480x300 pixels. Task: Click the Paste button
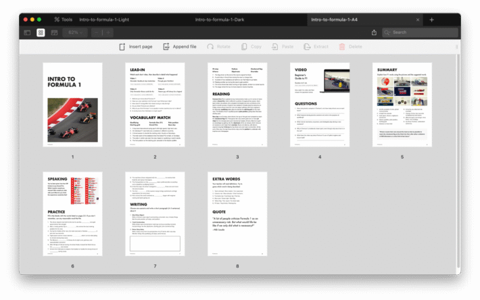[282, 47]
